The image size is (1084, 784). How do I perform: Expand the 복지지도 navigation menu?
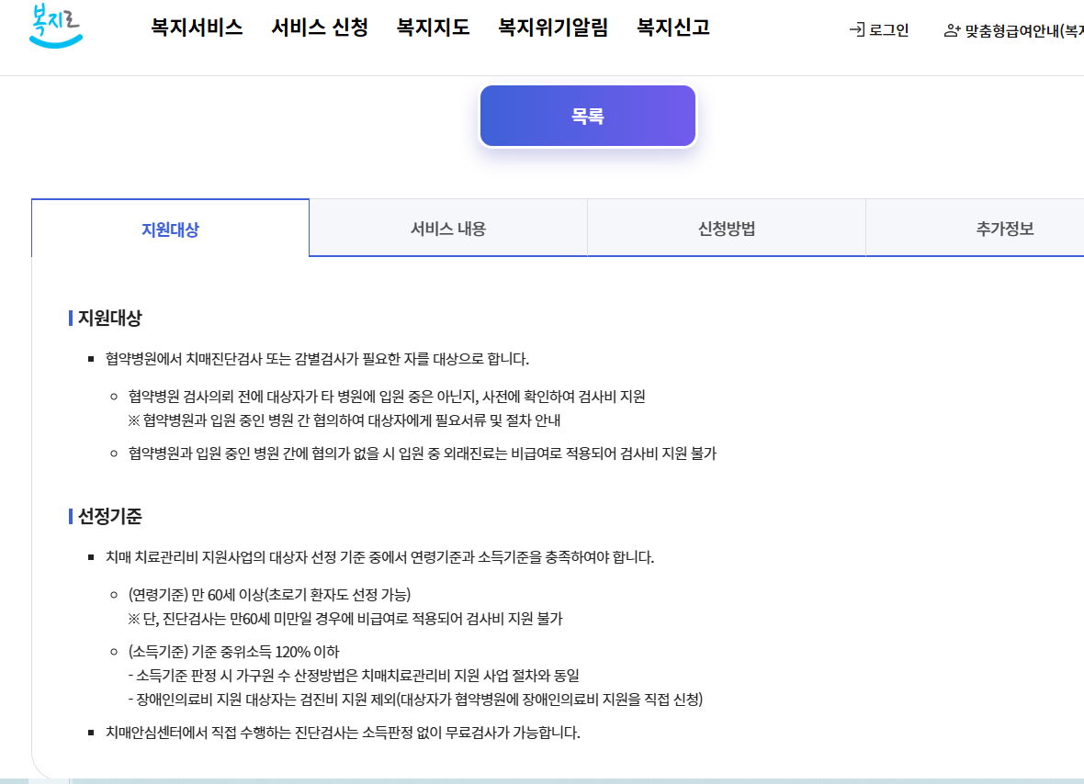pos(432,28)
